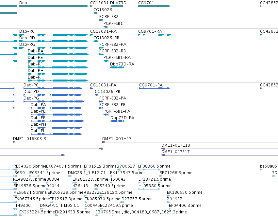Click the Dbp73D-PA protein label
This screenshot has height=217, width=278.
pos(122,118)
